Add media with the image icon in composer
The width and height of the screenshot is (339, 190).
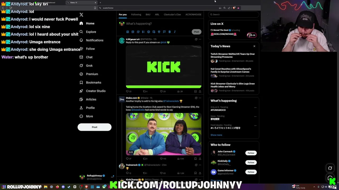pos(128,32)
